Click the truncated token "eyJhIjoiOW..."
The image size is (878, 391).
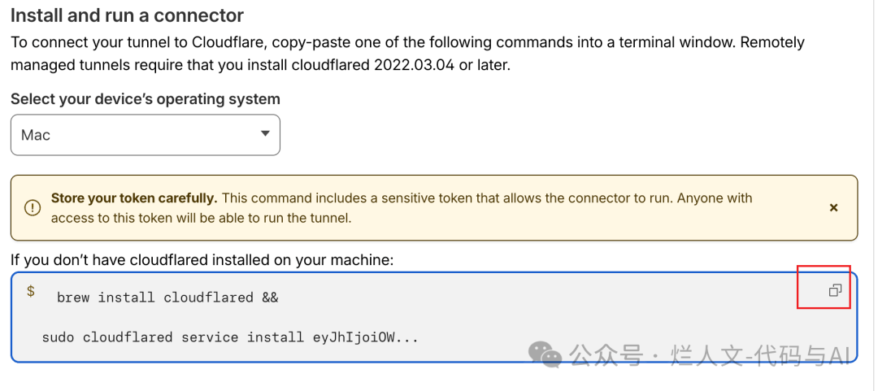pyautogui.click(x=365, y=337)
